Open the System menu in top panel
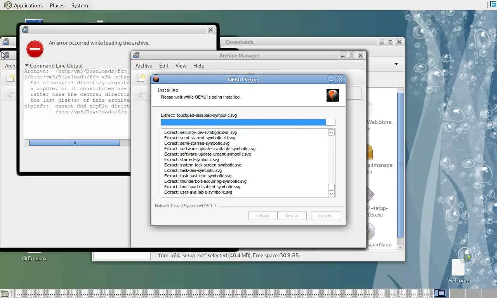 click(80, 5)
